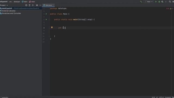Click 'String[] args' parameter text
Viewport: 174px width, 98px height.
coord(85,20)
